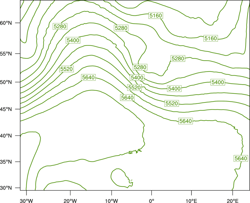Click the 5280 contour label near 55°N, 5°E

pyautogui.click(x=178, y=58)
